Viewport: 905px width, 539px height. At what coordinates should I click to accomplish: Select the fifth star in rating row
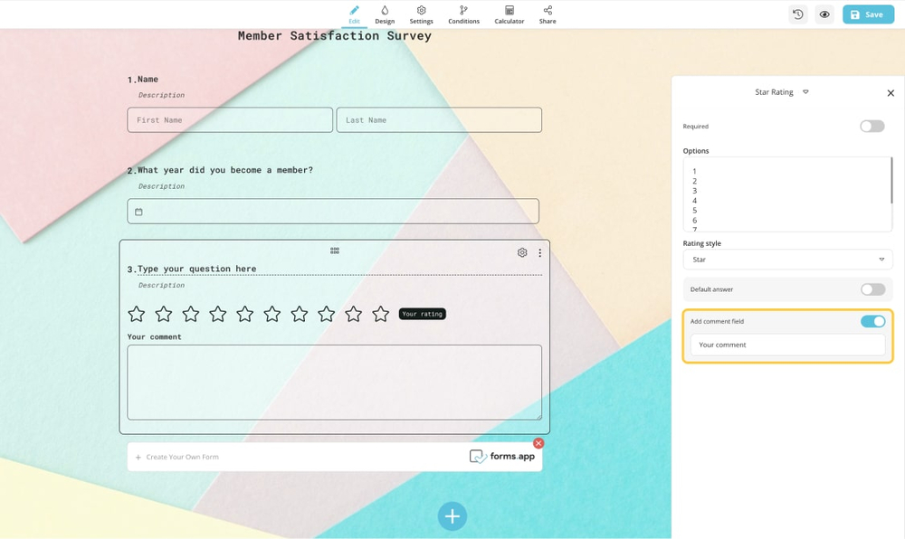coord(245,314)
